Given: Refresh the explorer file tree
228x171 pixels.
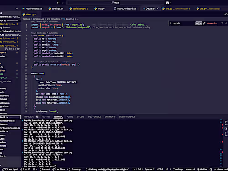Looking at the screenshot, I should [14, 49].
